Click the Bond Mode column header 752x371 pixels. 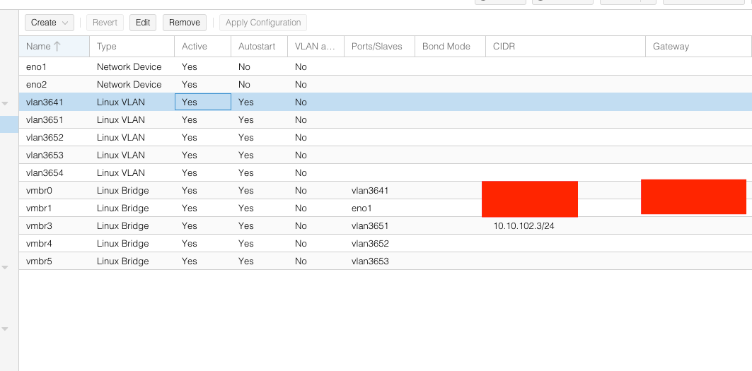coord(451,47)
